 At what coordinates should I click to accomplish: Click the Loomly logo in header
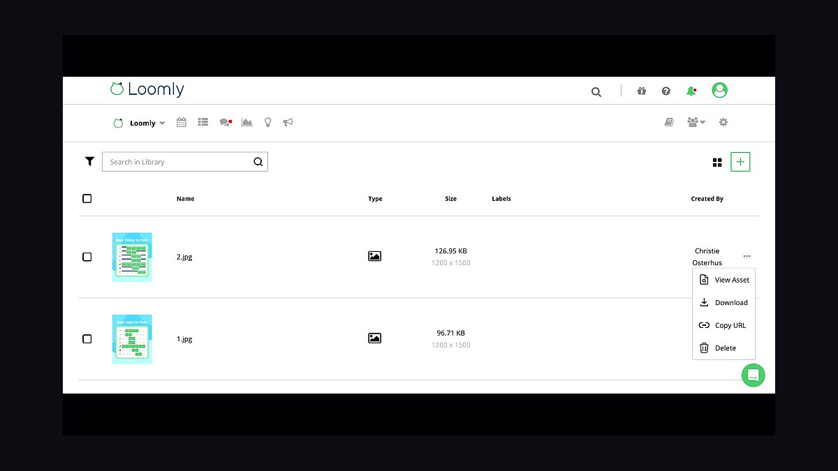pos(147,89)
